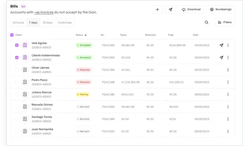
Task: Click the Total column header
Action: click(171, 35)
